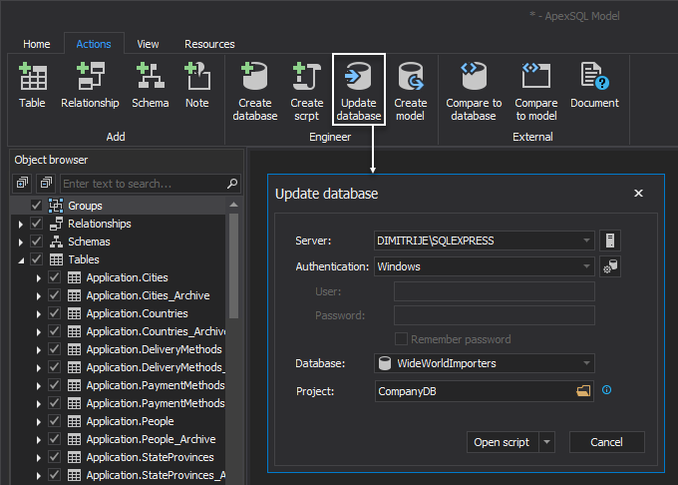The width and height of the screenshot is (678, 485).
Task: Open the Authentication dropdown
Action: 586,266
